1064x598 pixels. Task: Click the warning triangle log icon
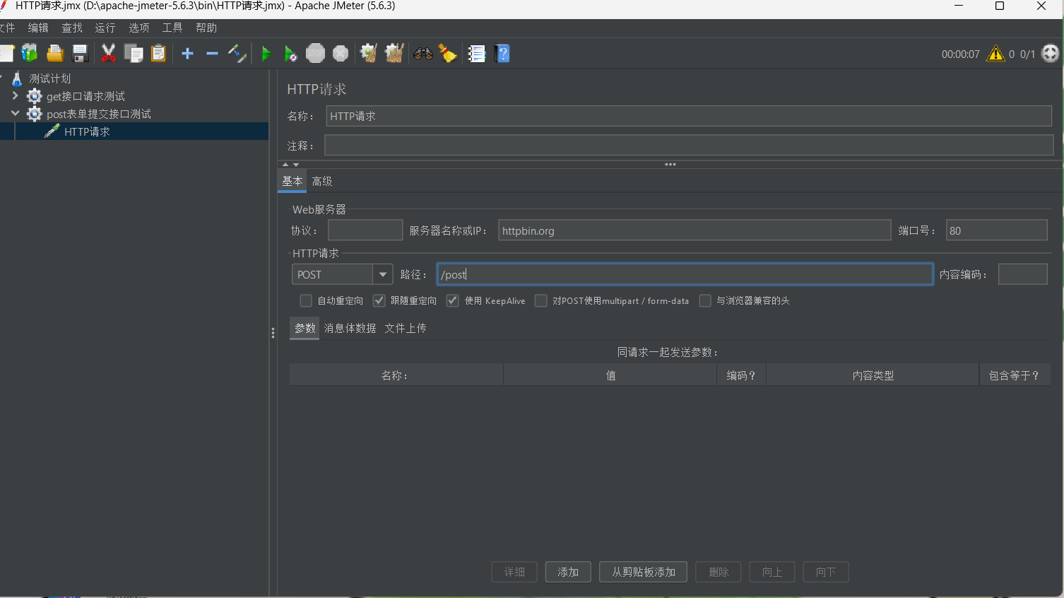pos(995,54)
